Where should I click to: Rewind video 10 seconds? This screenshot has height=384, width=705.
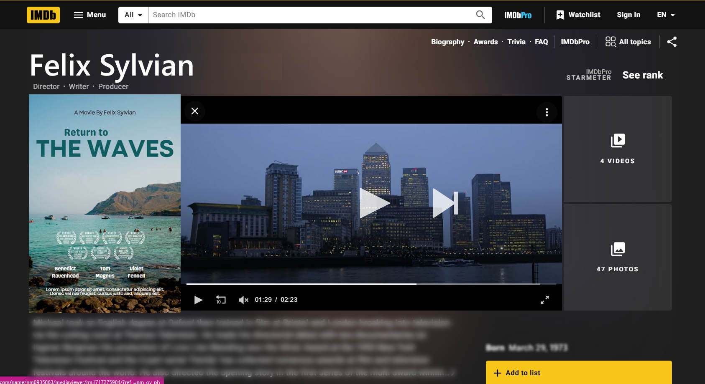coord(220,300)
